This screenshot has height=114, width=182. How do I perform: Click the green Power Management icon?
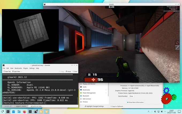pos(81,93)
